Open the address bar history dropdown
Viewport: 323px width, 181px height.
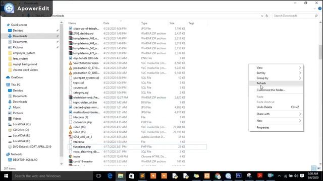pyautogui.click(x=262, y=16)
